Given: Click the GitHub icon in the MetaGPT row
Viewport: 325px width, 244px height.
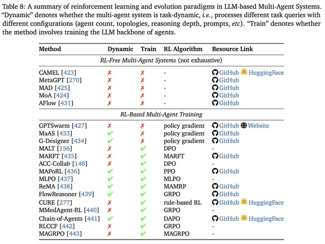Looking at the screenshot, I should coord(215,80).
